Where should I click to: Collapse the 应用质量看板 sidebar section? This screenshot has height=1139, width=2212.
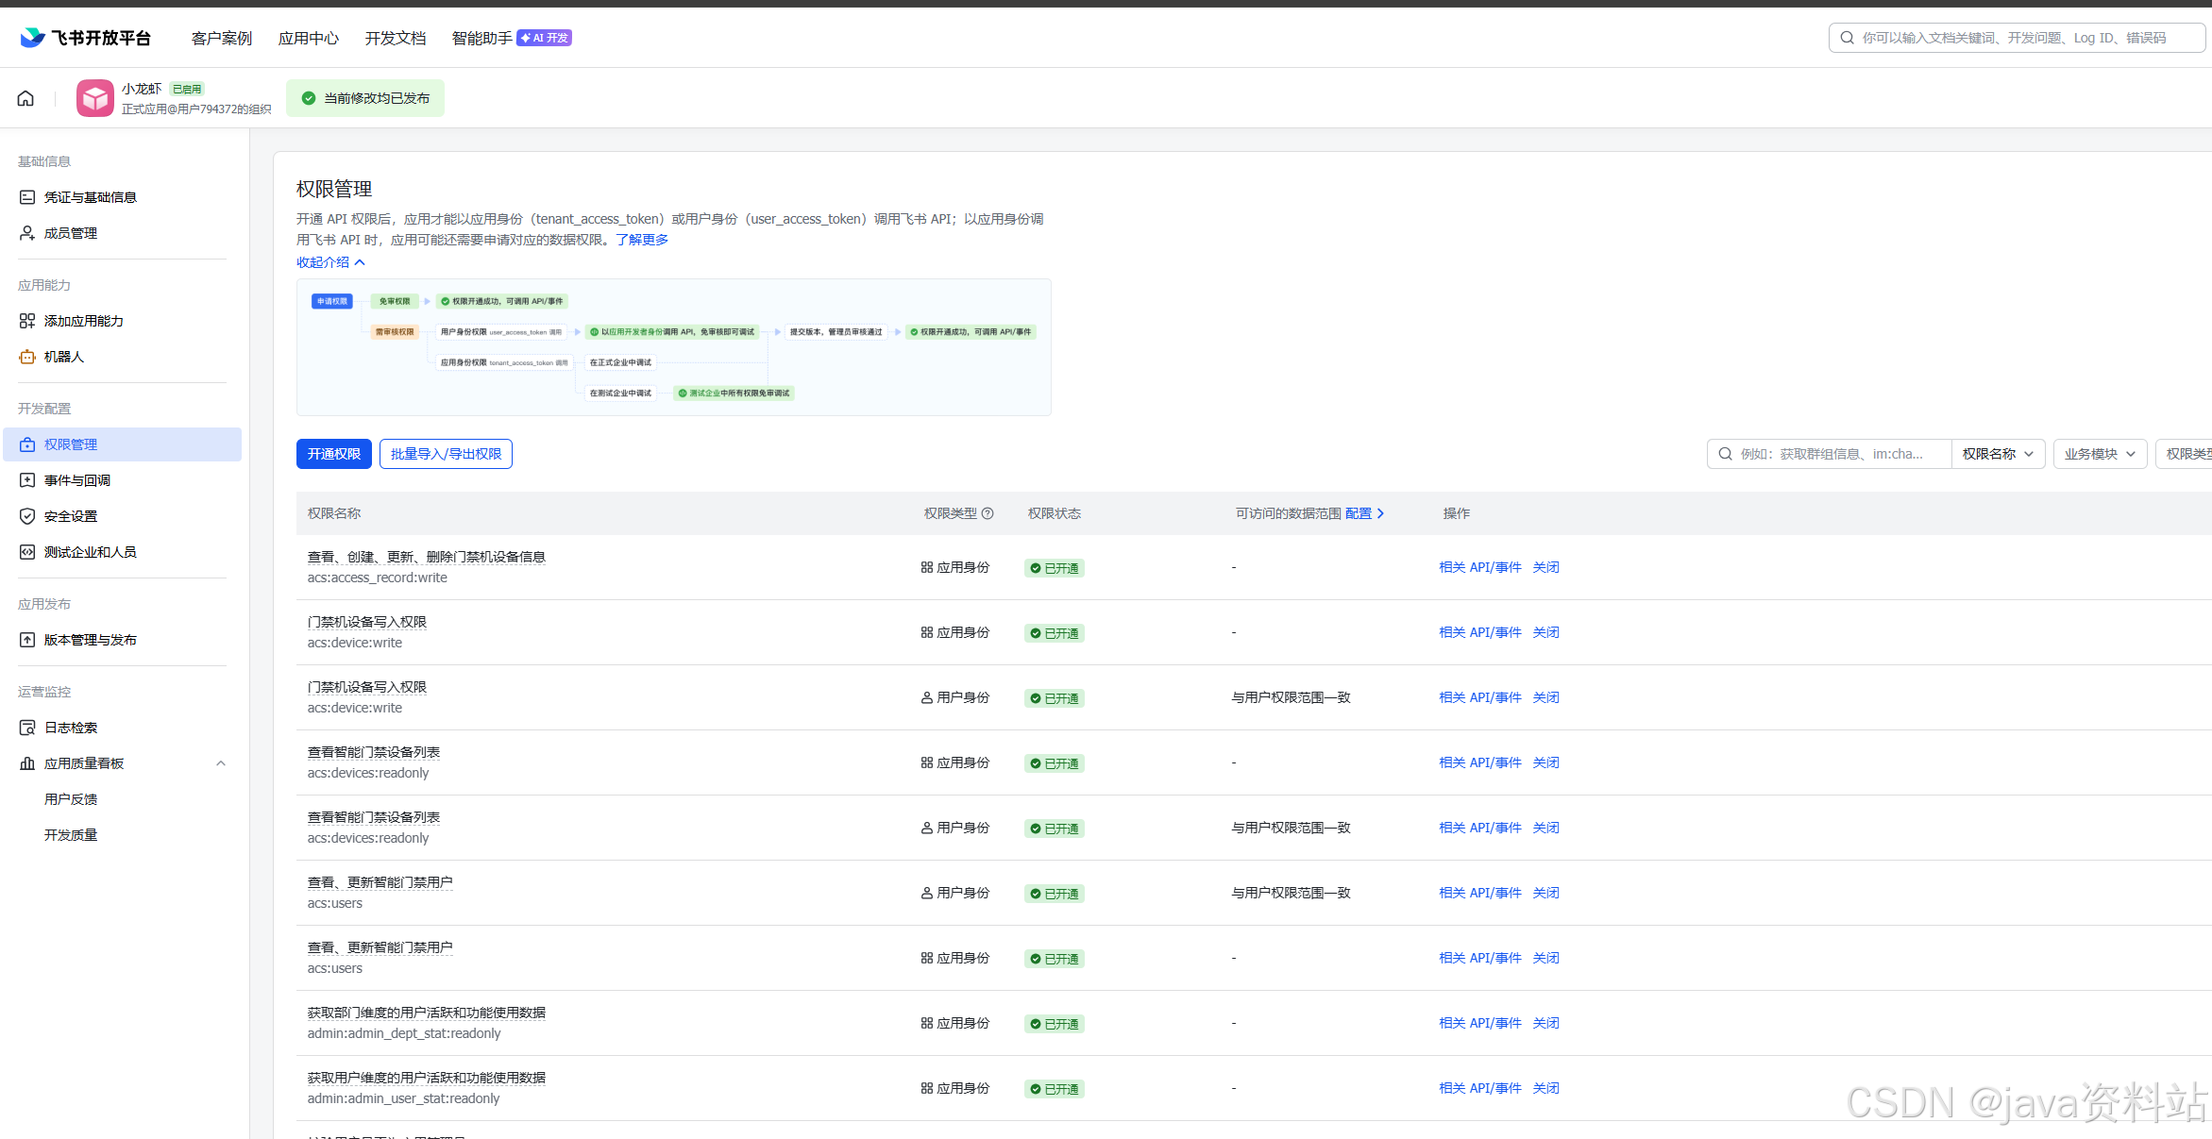(x=220, y=763)
